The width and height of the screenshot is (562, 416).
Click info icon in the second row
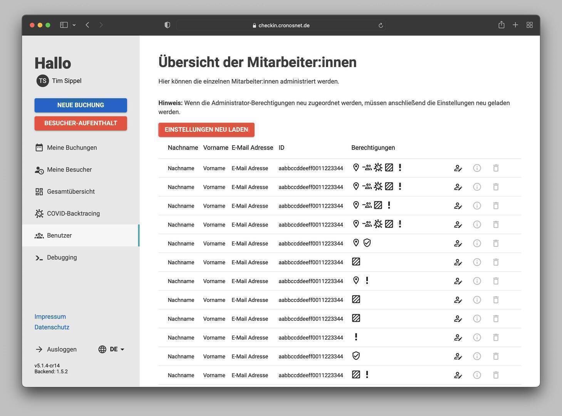click(x=477, y=187)
